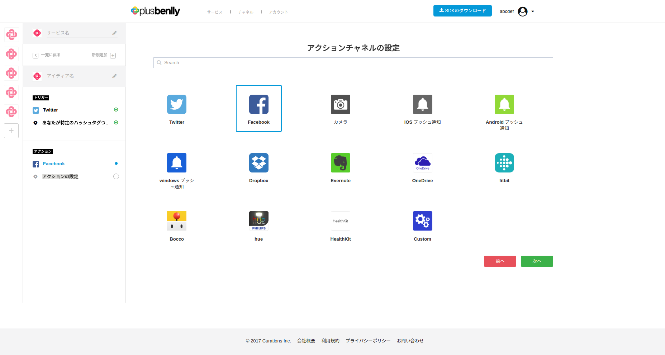Click the 新規追加 plus icon
Viewport: 665px width, 355px height.
[x=113, y=55]
